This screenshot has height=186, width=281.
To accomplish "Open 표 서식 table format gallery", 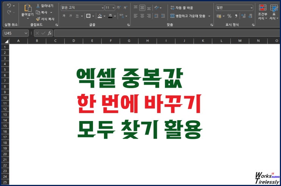I will coord(274,12).
